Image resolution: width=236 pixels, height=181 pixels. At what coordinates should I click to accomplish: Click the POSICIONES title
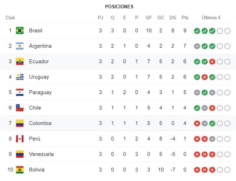(x=119, y=6)
